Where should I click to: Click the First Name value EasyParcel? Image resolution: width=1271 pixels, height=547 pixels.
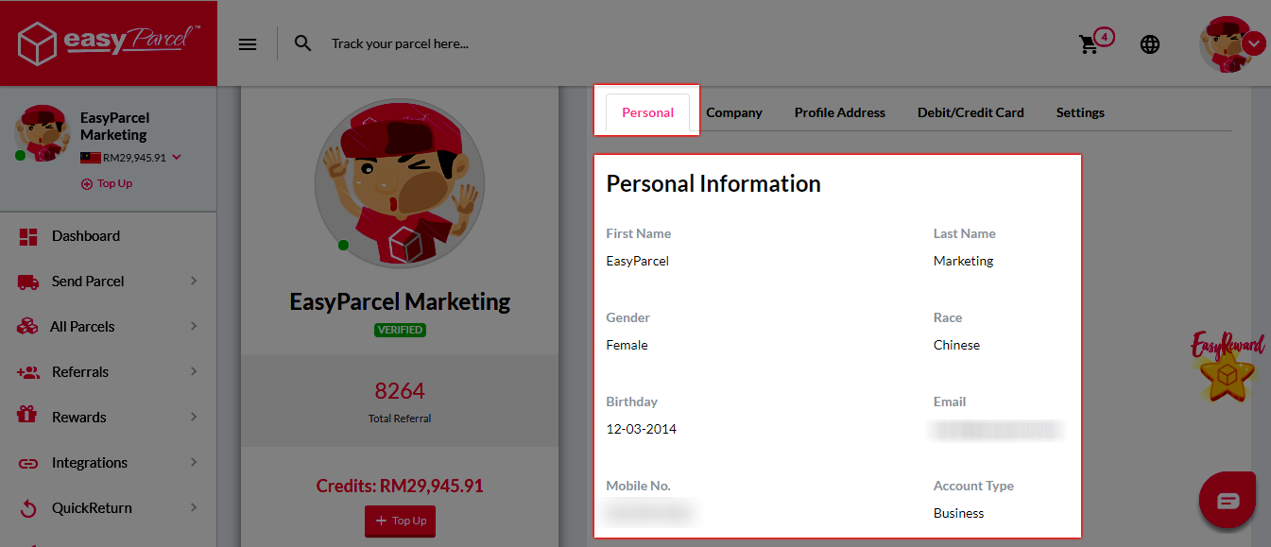pyautogui.click(x=638, y=261)
